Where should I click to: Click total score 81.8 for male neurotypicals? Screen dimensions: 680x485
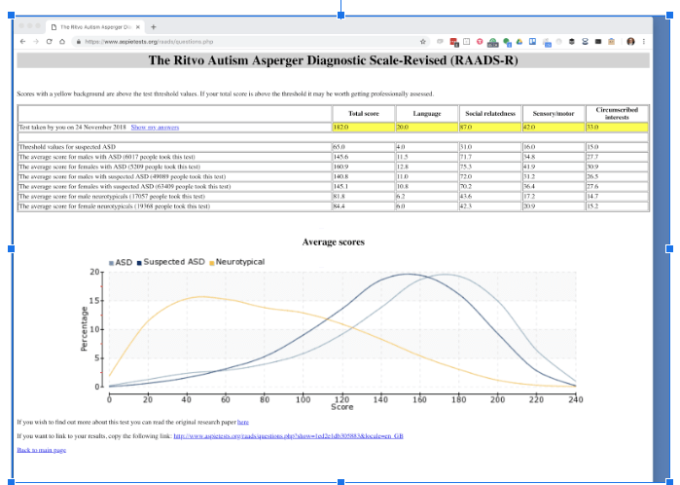(364, 197)
